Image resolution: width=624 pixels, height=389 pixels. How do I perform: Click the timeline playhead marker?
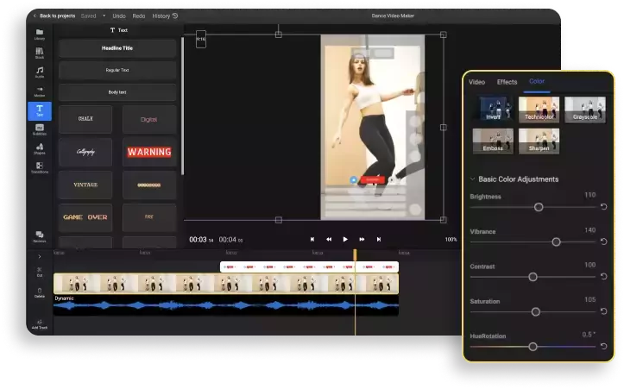(355, 254)
